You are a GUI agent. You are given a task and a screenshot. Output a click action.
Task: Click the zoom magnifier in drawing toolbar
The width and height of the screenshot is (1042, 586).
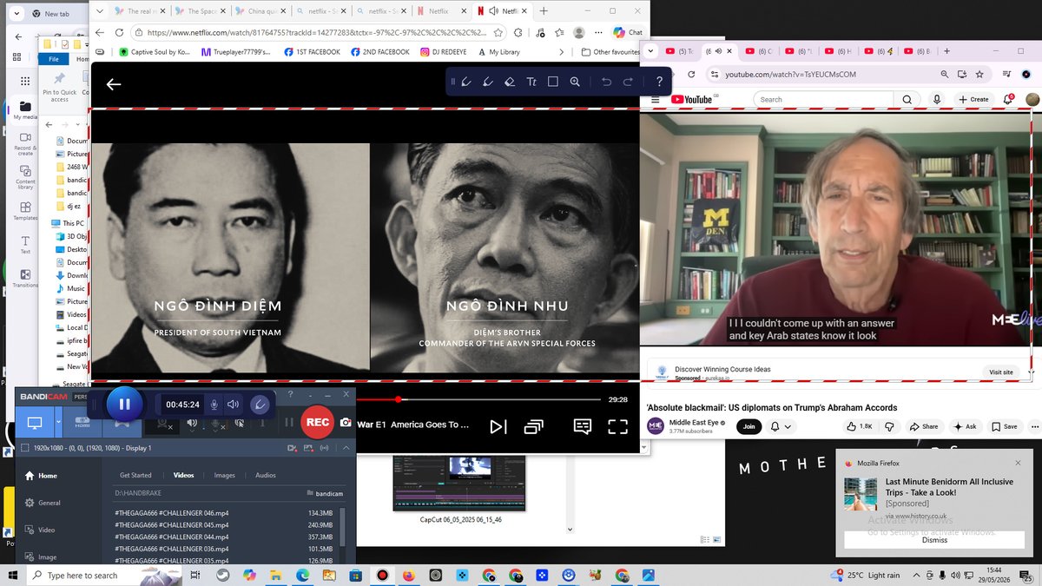[x=575, y=82]
